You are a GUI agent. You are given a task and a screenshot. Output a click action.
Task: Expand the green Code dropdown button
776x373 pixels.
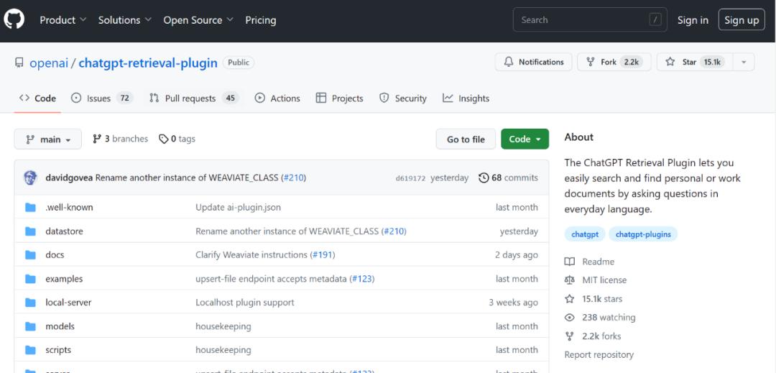(525, 139)
